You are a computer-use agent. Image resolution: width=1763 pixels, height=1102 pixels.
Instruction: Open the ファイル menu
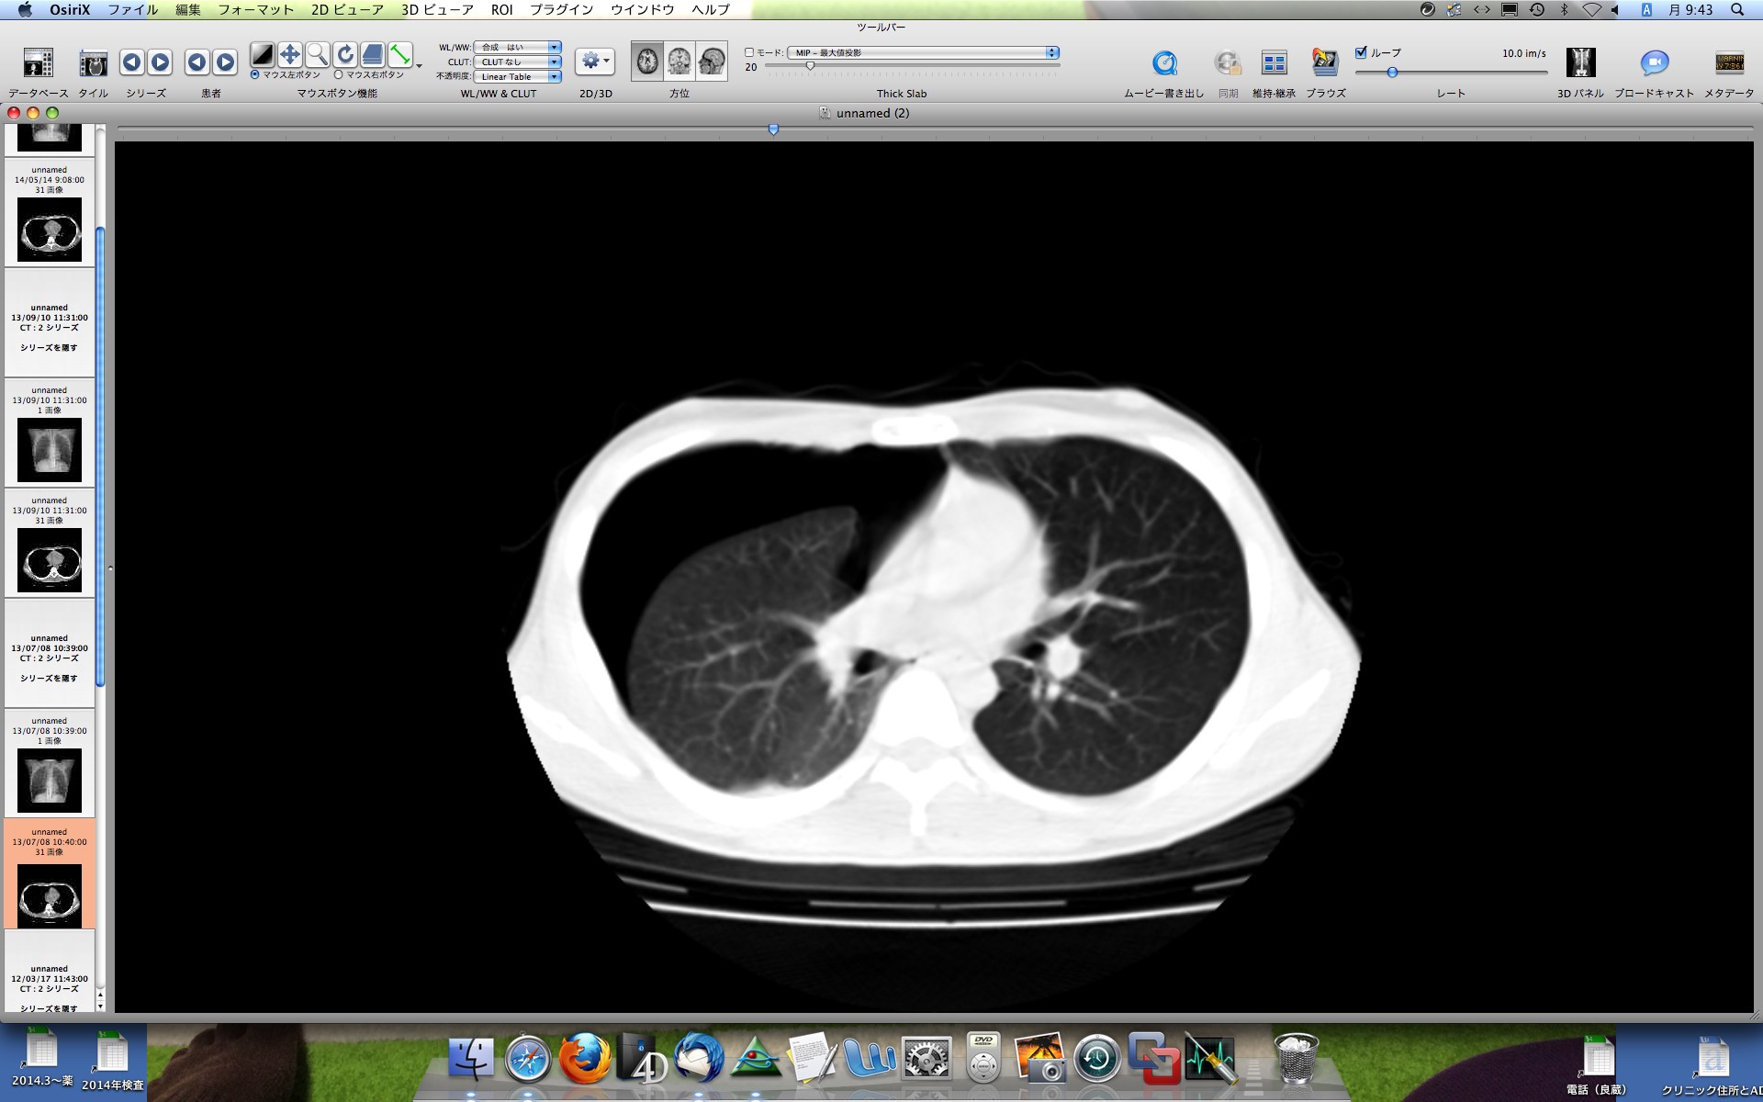tap(133, 9)
